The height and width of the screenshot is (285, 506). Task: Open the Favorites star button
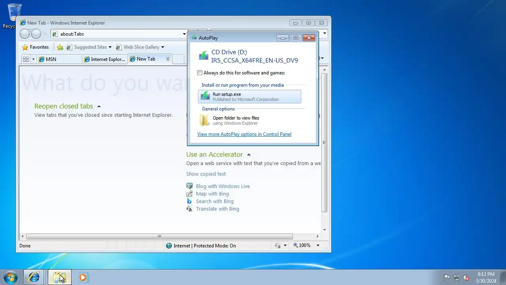click(x=36, y=47)
